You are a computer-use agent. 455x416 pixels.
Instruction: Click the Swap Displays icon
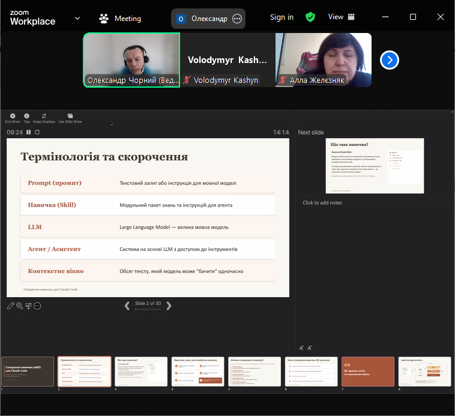(44, 116)
